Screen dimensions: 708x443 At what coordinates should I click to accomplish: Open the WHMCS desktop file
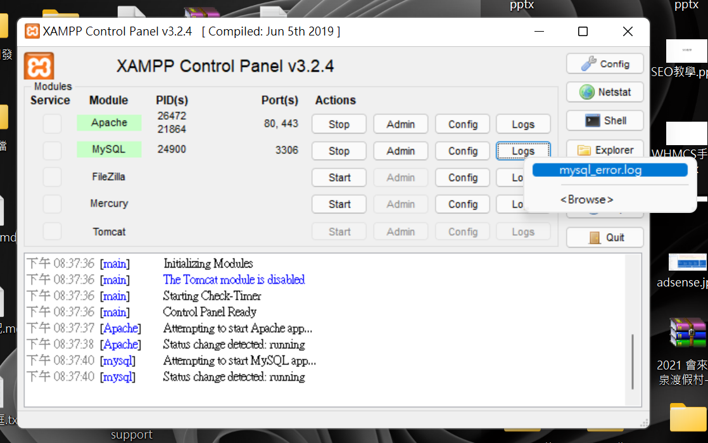(x=686, y=133)
